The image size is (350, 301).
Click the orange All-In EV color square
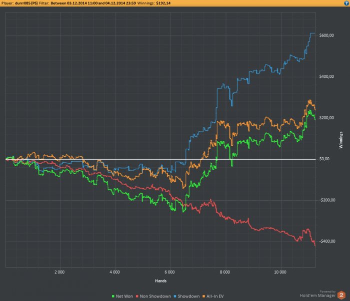(203, 297)
